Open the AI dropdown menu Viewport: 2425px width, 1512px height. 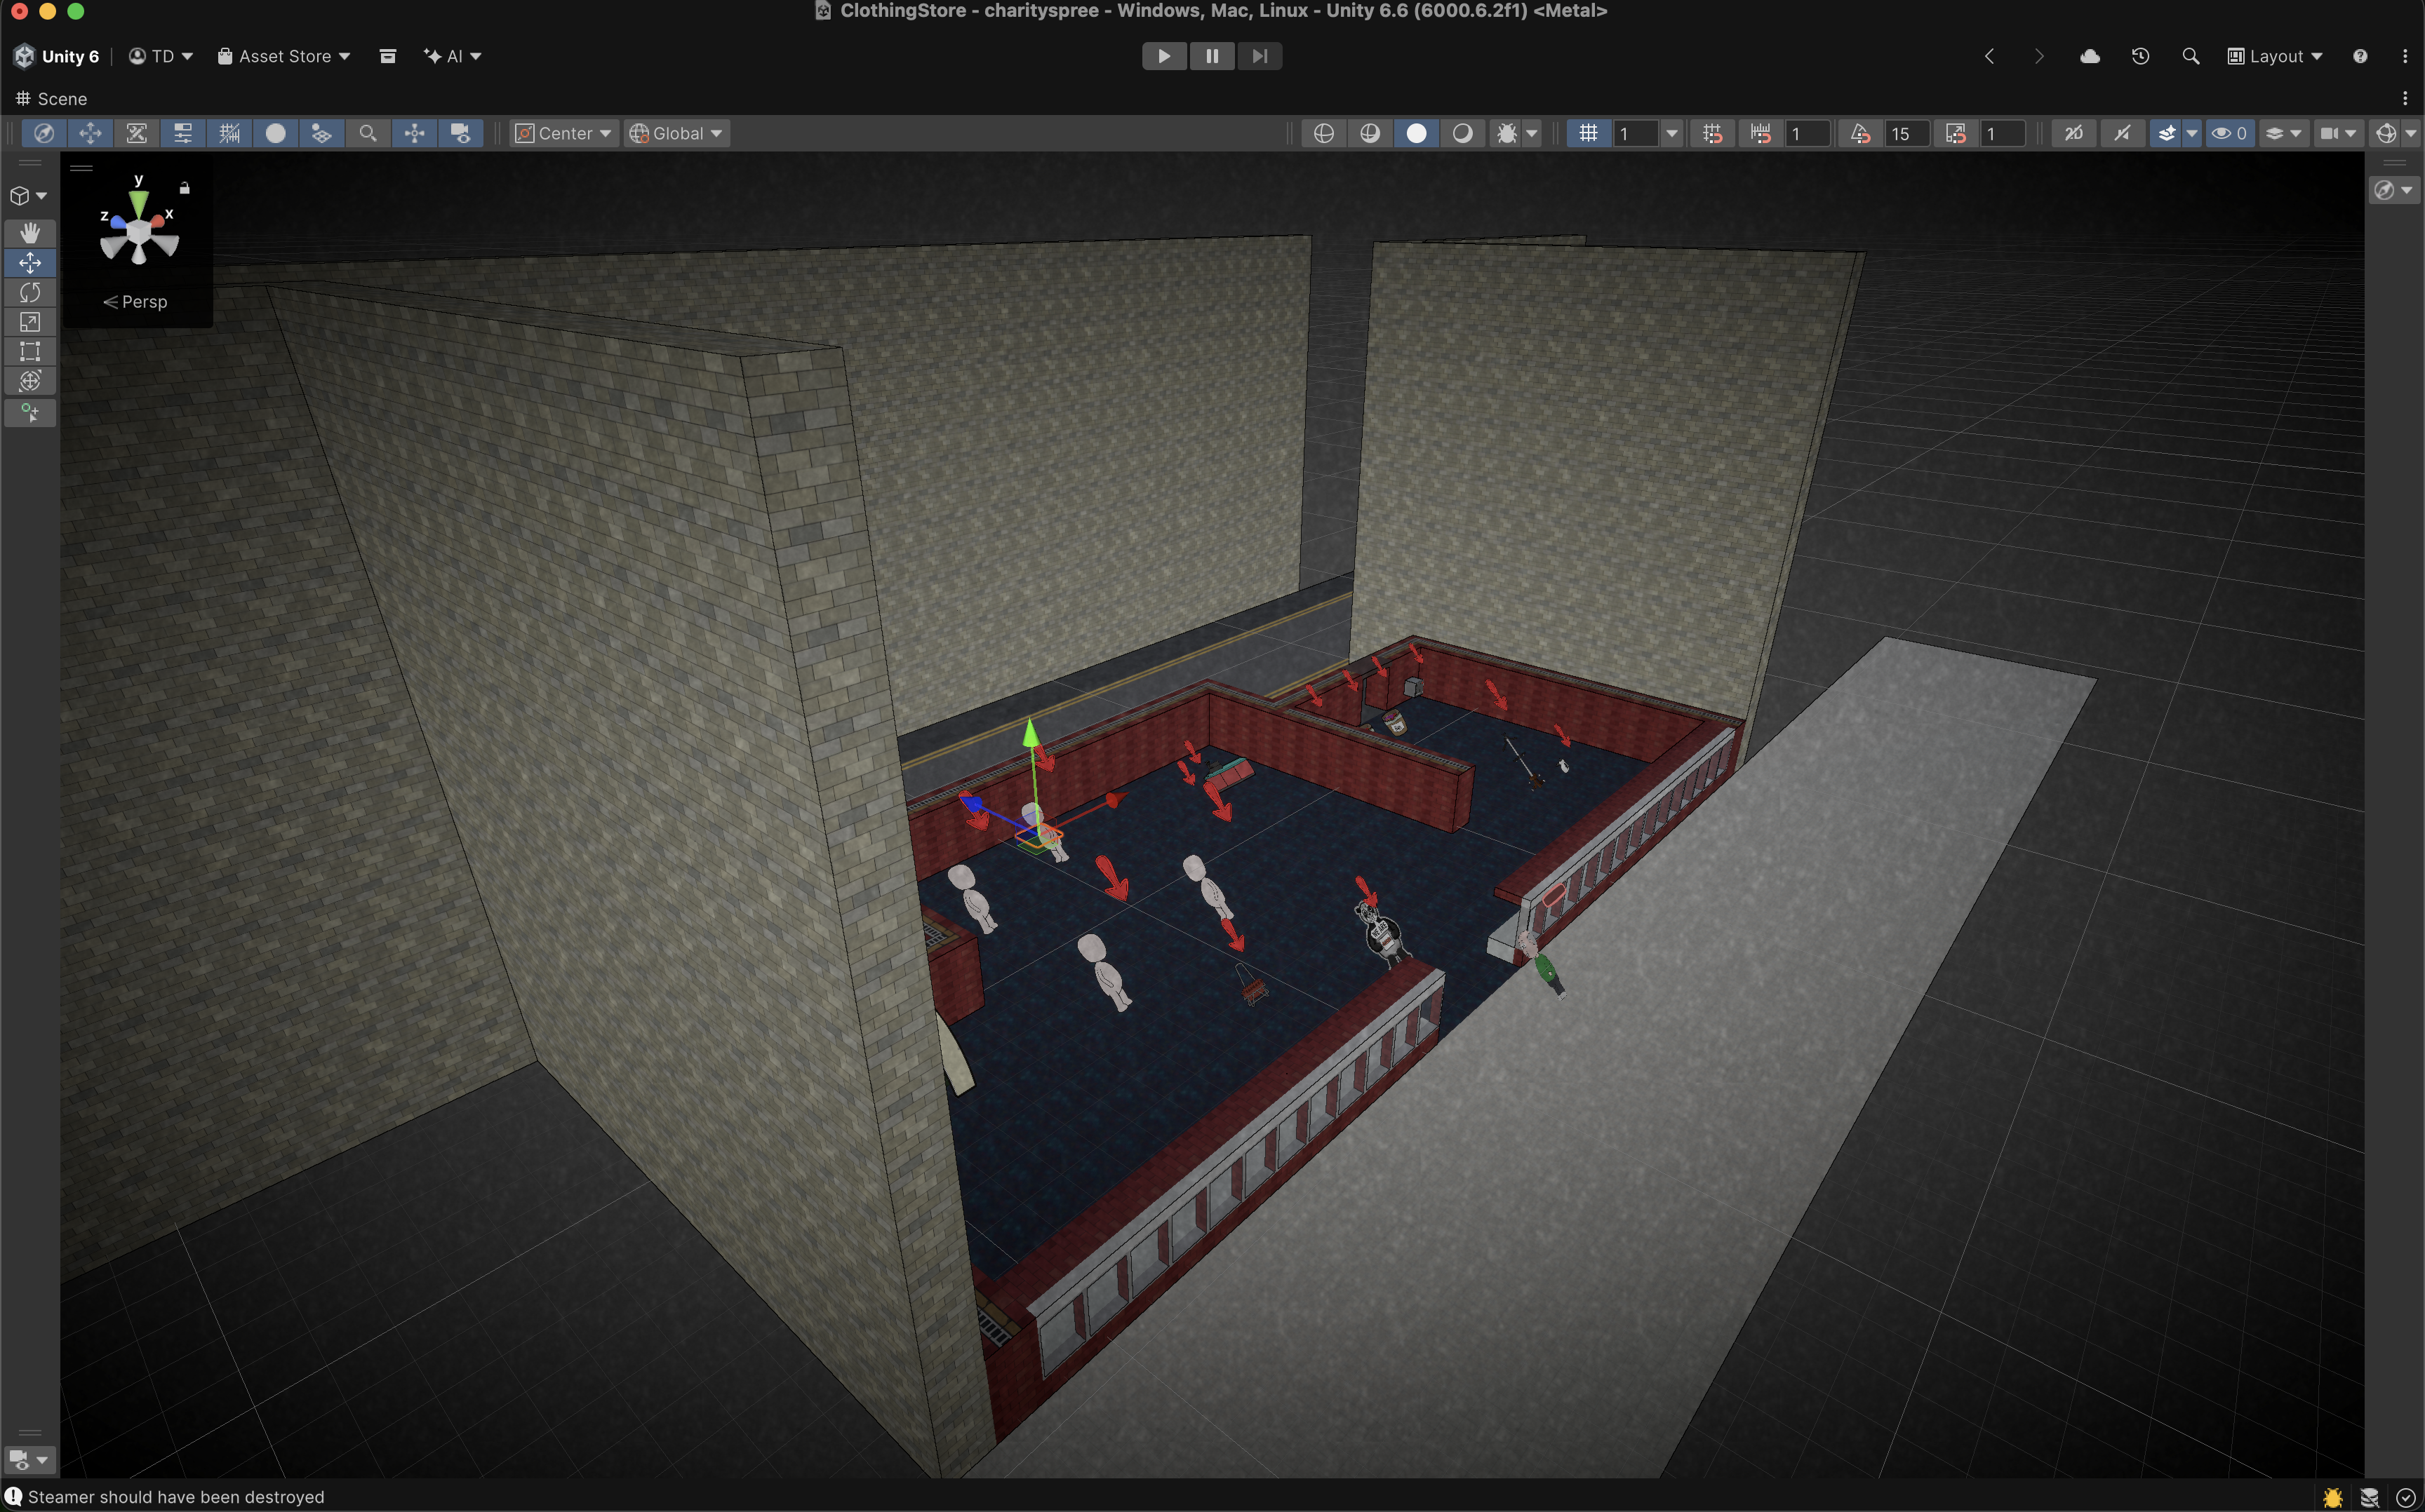click(452, 56)
